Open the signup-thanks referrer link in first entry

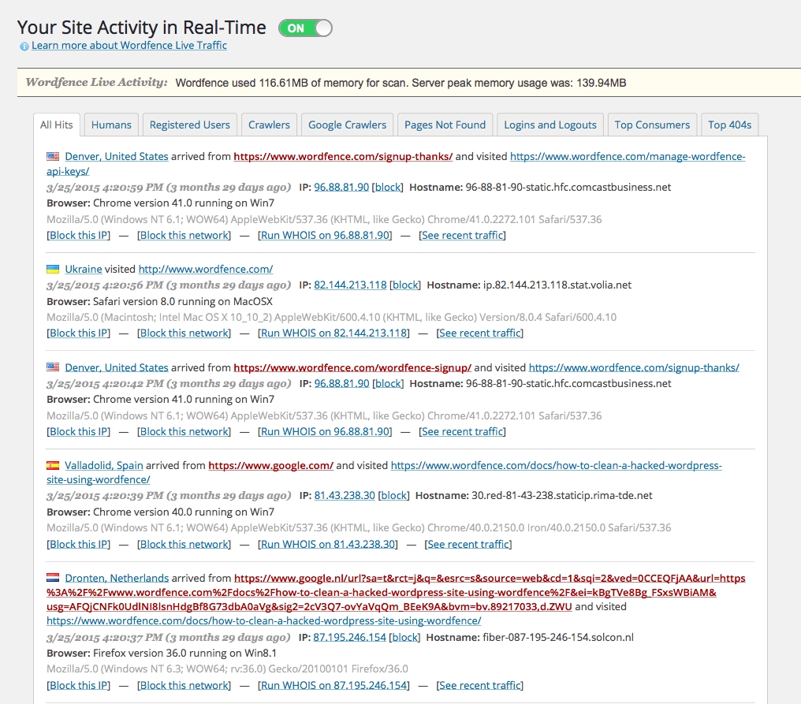[343, 156]
